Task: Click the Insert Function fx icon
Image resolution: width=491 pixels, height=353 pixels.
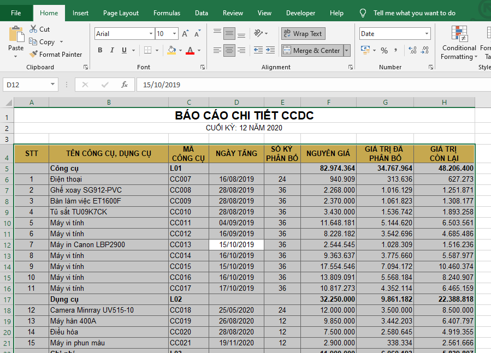Action: pyautogui.click(x=125, y=85)
